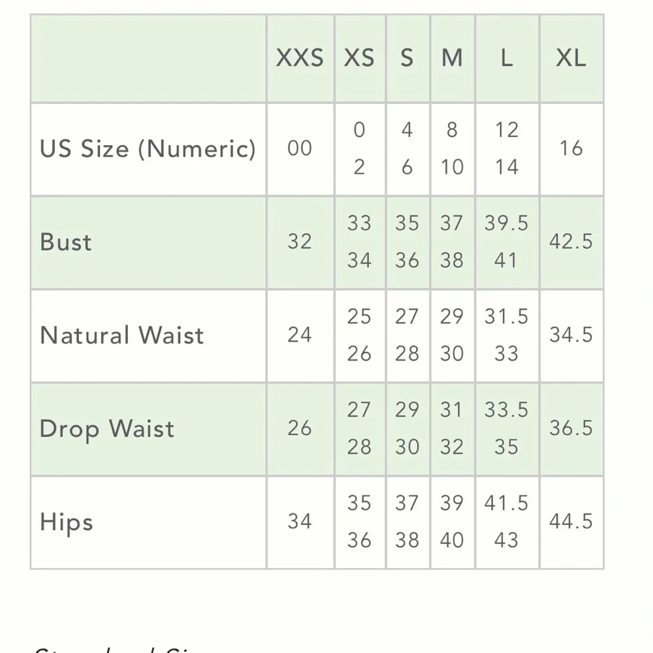Click the XXS natural waist value 24
Image resolution: width=653 pixels, height=653 pixels.
tap(300, 336)
